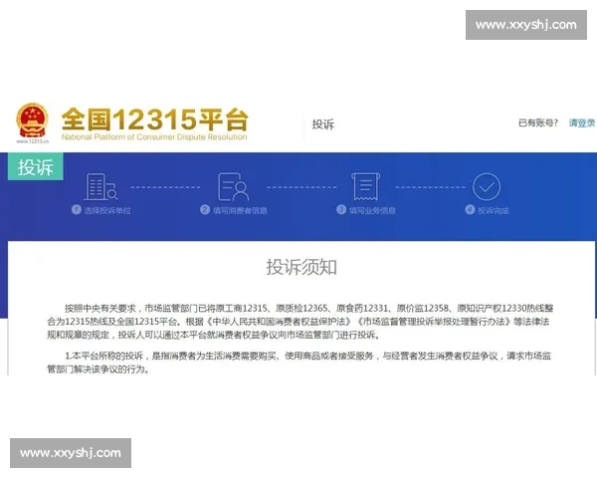Click the 投诉须知 heading
Image resolution: width=597 pixels, height=478 pixels.
click(x=301, y=267)
